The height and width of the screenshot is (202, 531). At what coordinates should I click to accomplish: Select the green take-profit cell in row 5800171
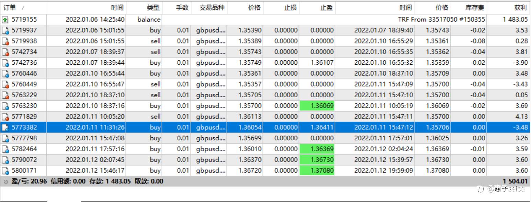click(317, 171)
